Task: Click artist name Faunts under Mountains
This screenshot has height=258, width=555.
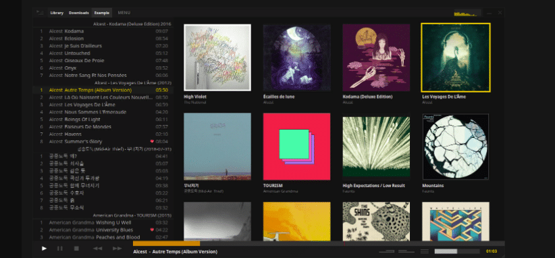Action: pos(428,191)
